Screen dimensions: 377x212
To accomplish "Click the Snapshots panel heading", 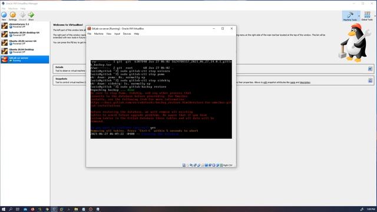I will (61, 79).
